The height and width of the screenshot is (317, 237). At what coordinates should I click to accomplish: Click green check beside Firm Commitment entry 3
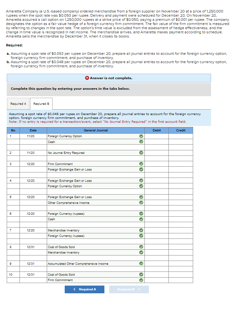pos(141,164)
